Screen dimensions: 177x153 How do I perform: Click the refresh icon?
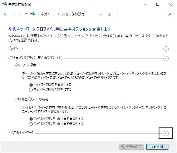[110, 14]
